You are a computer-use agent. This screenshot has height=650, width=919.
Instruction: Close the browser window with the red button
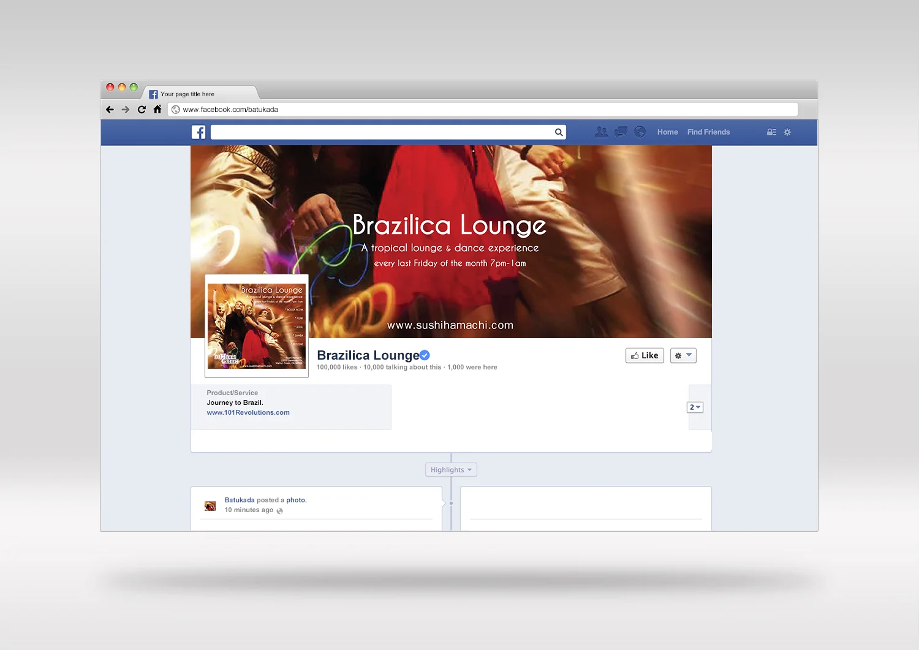tap(110, 87)
